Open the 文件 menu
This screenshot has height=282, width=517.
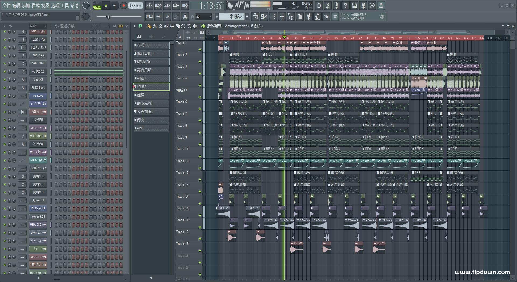6,5
